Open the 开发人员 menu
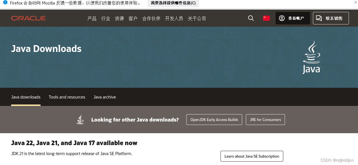The height and width of the screenshot is (165, 358). point(174,18)
